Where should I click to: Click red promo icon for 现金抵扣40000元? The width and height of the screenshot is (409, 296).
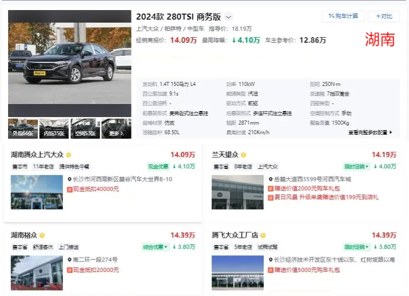coord(70,189)
